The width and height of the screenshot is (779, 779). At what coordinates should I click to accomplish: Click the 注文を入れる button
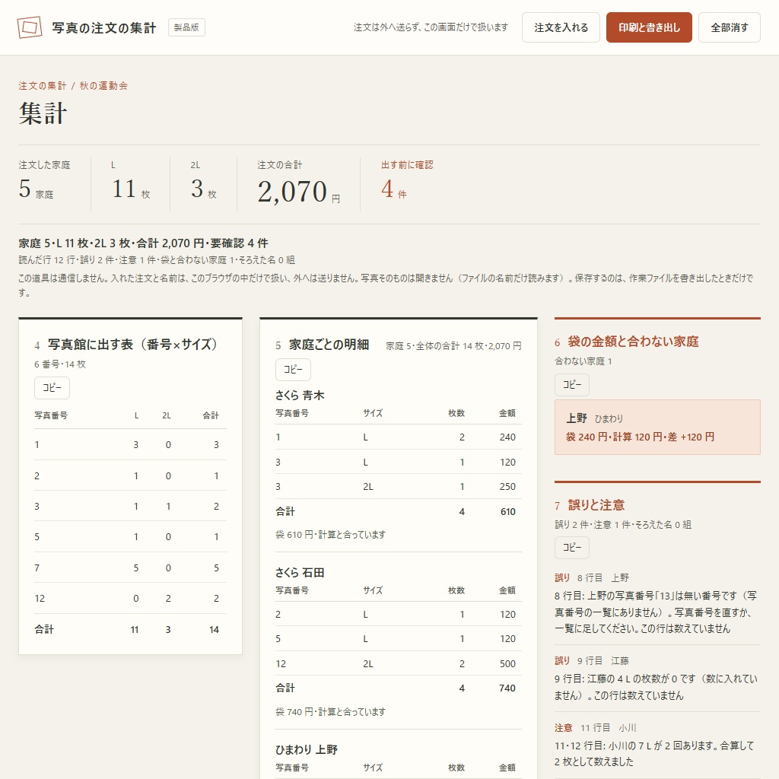pos(561,27)
